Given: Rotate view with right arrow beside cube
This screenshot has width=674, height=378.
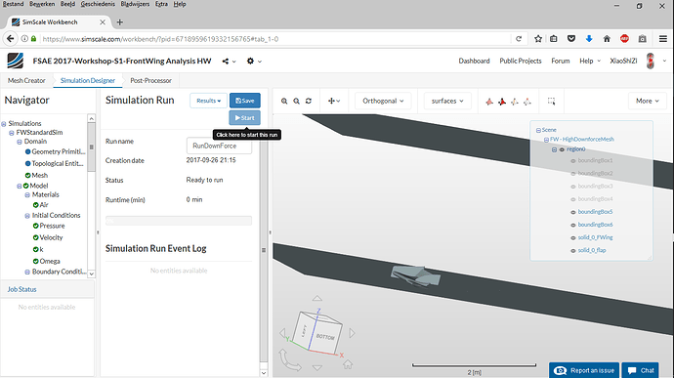Looking at the screenshot, I should [x=352, y=333].
